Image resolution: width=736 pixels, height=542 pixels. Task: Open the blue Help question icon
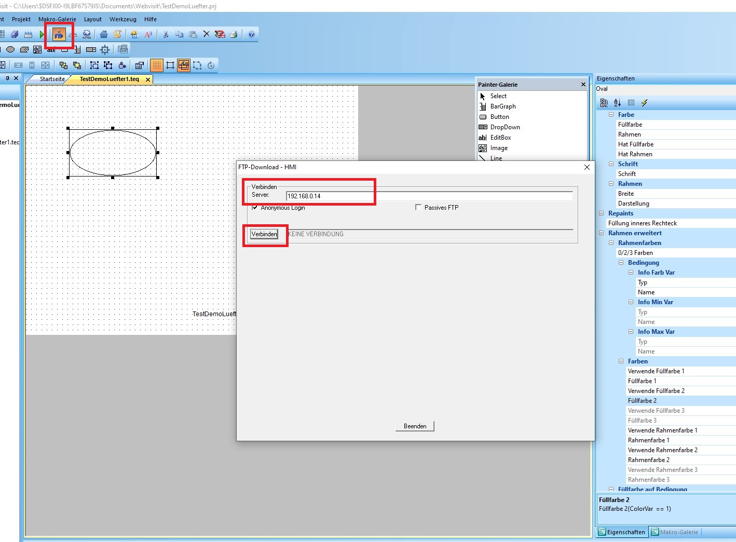pos(251,34)
